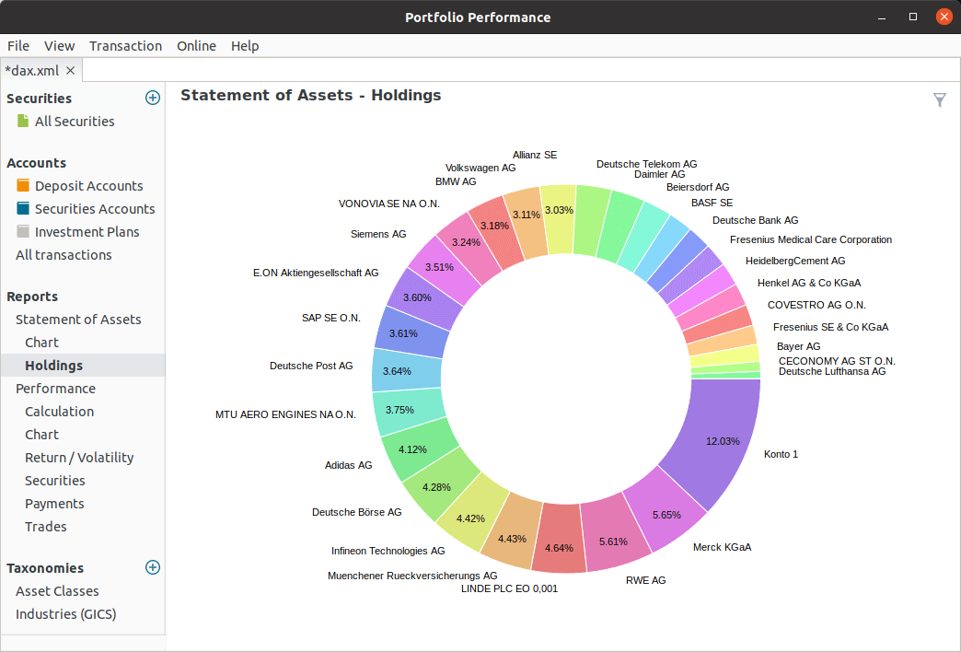Open the File menu
Screen dimensions: 961x652
pos(17,45)
